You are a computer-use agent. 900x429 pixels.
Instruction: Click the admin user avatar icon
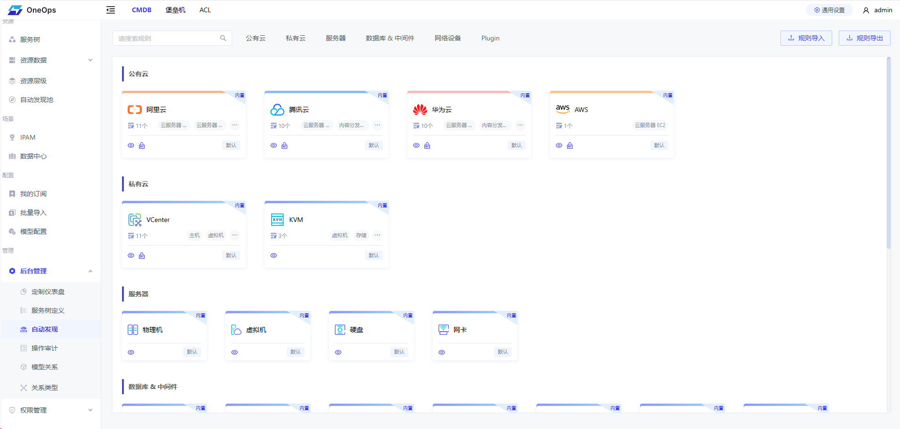[866, 10]
